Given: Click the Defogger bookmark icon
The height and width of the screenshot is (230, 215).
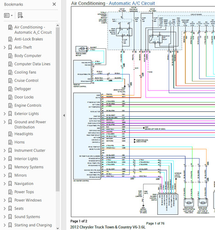Looking at the screenshot, I should point(11,89).
